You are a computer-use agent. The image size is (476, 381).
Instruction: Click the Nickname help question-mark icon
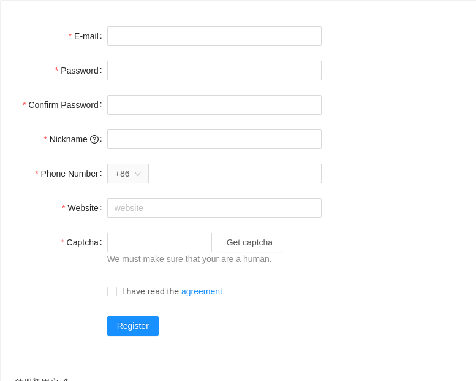(x=94, y=139)
